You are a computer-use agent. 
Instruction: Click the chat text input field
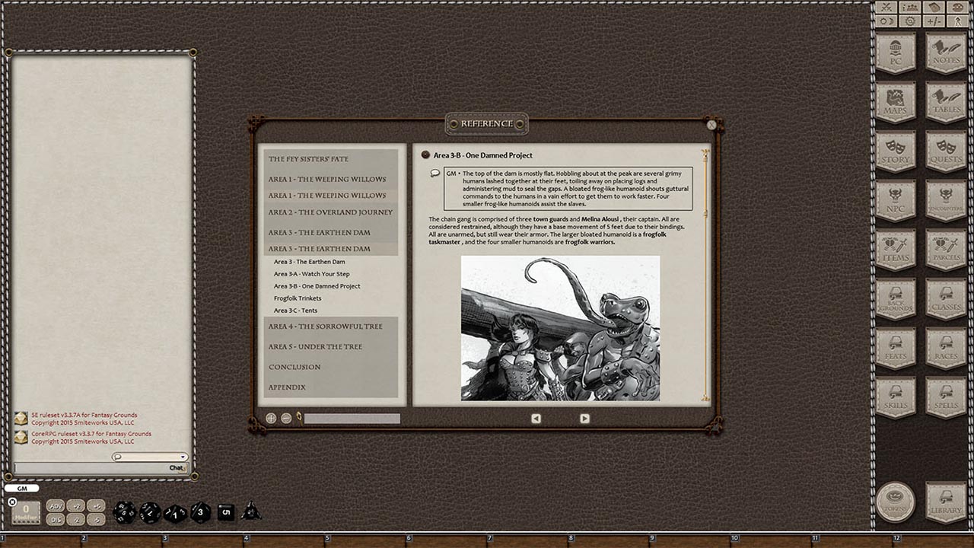(99, 467)
